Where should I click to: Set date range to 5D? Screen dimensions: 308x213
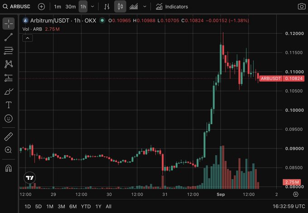pos(38,207)
